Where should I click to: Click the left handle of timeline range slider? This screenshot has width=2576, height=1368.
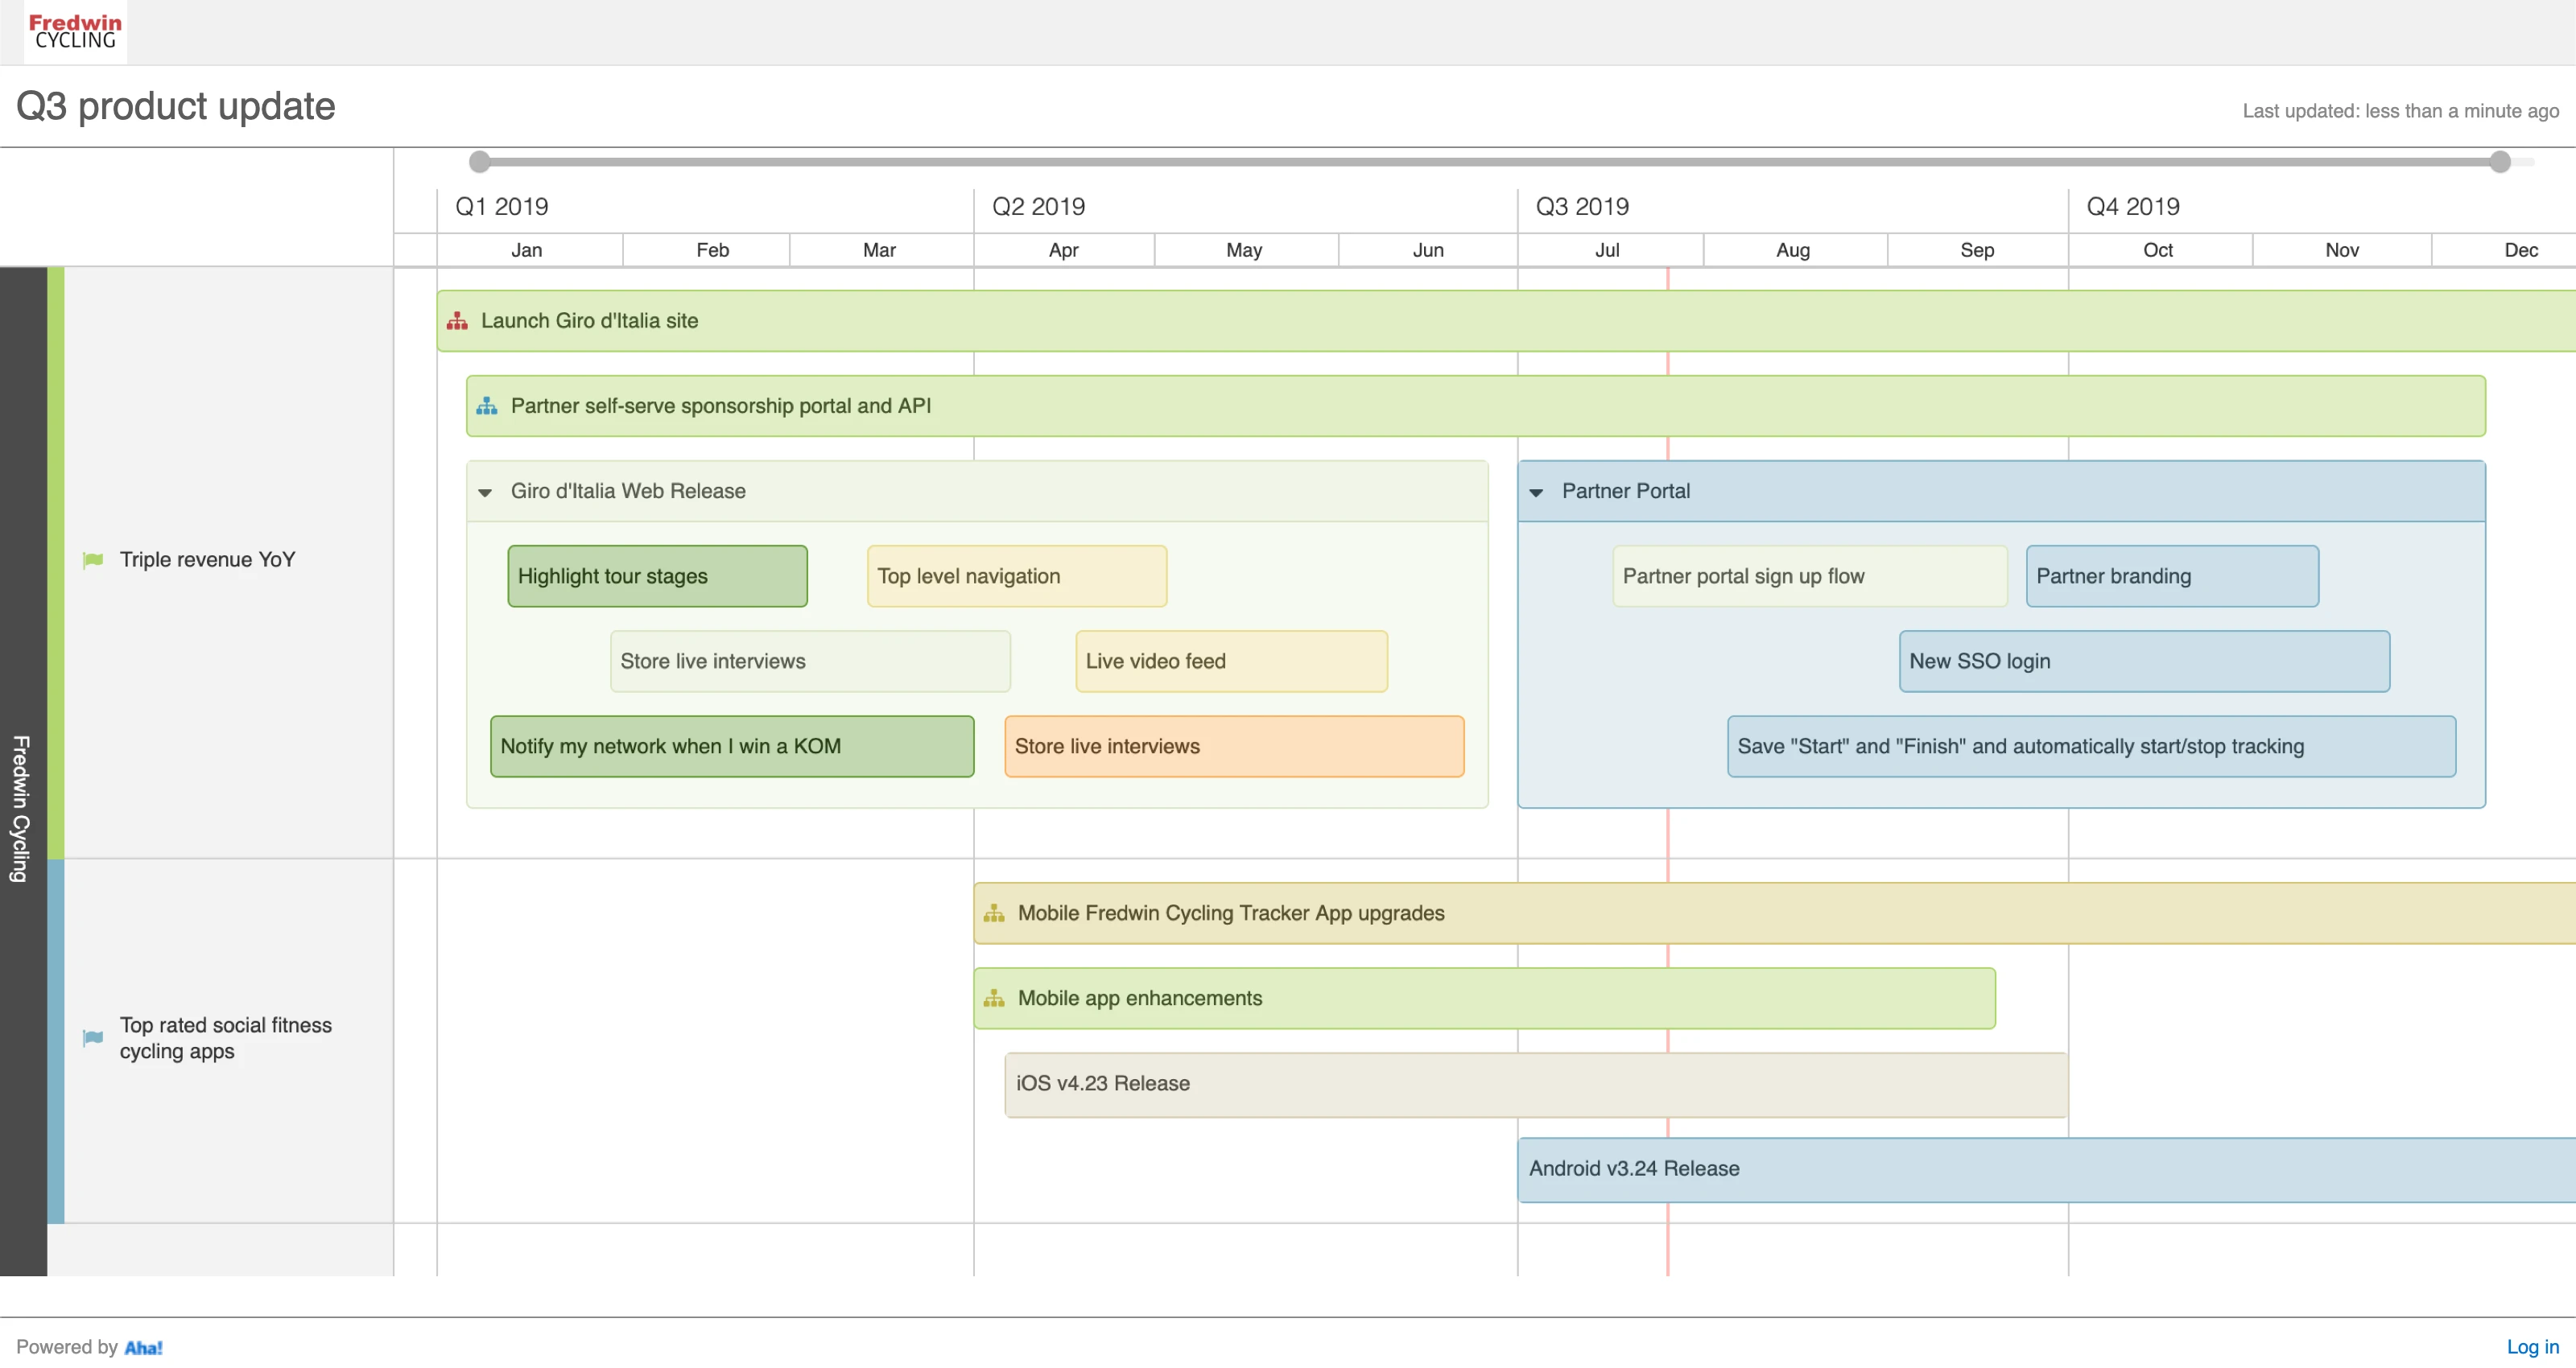point(480,162)
